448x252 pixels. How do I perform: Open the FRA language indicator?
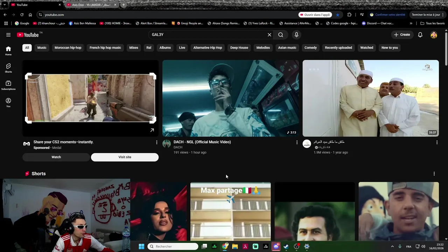point(409,246)
